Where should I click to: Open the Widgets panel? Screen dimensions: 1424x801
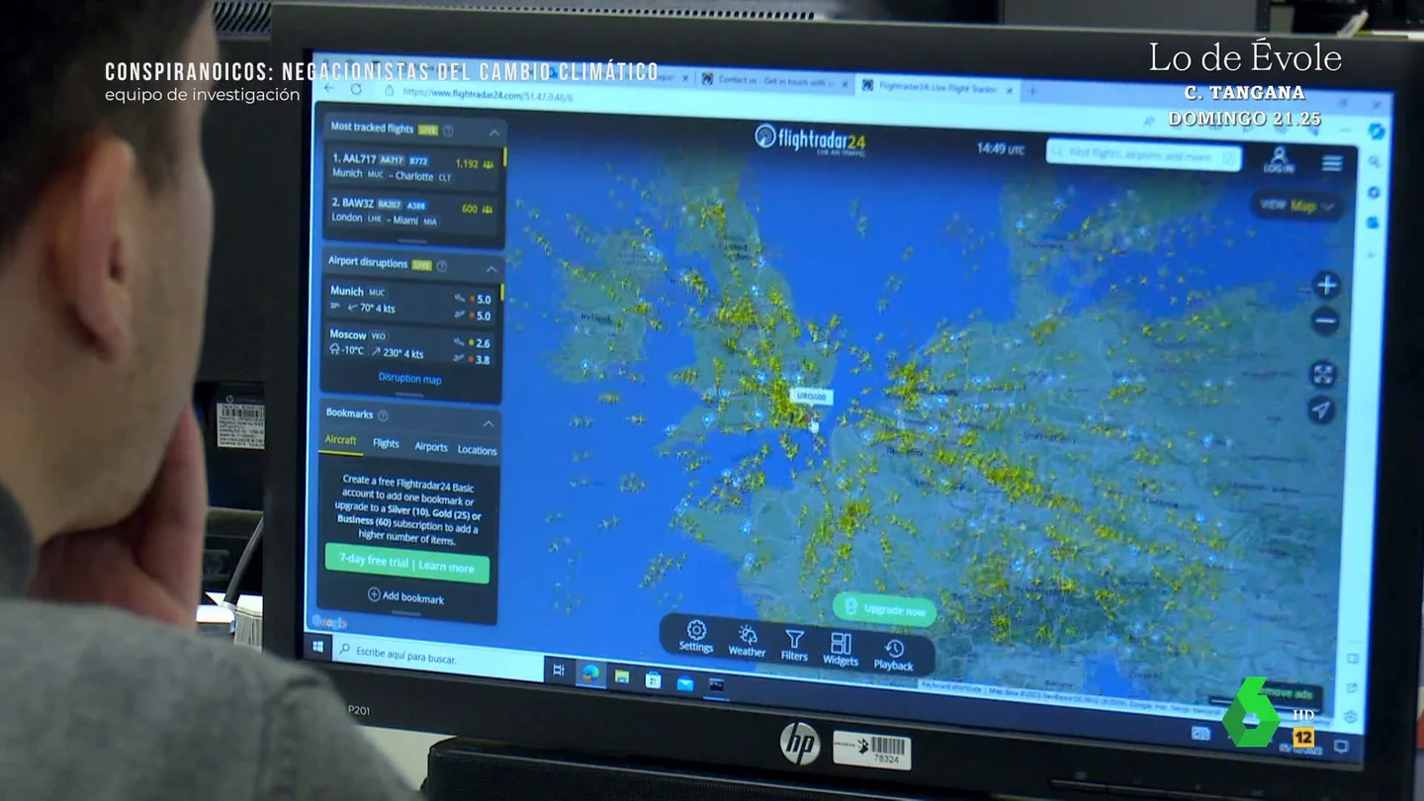[841, 650]
